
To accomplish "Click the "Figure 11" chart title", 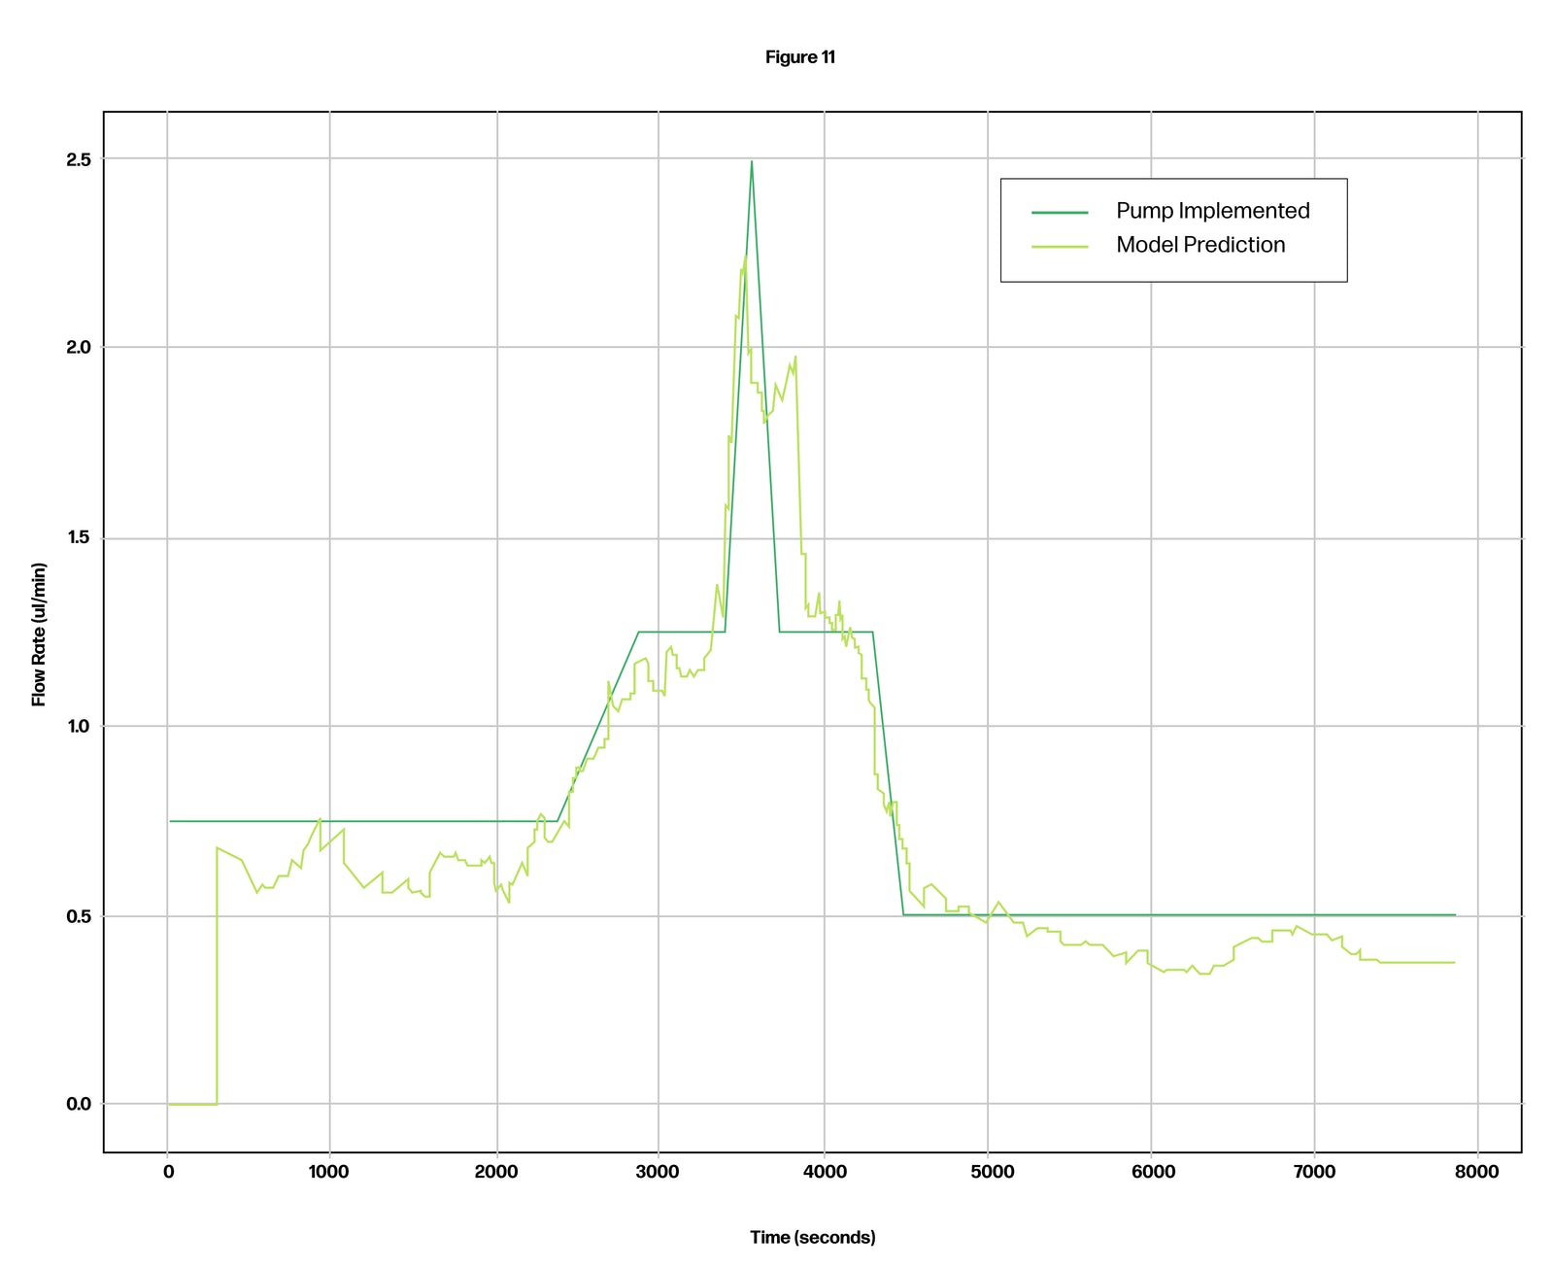I will [x=799, y=57].
